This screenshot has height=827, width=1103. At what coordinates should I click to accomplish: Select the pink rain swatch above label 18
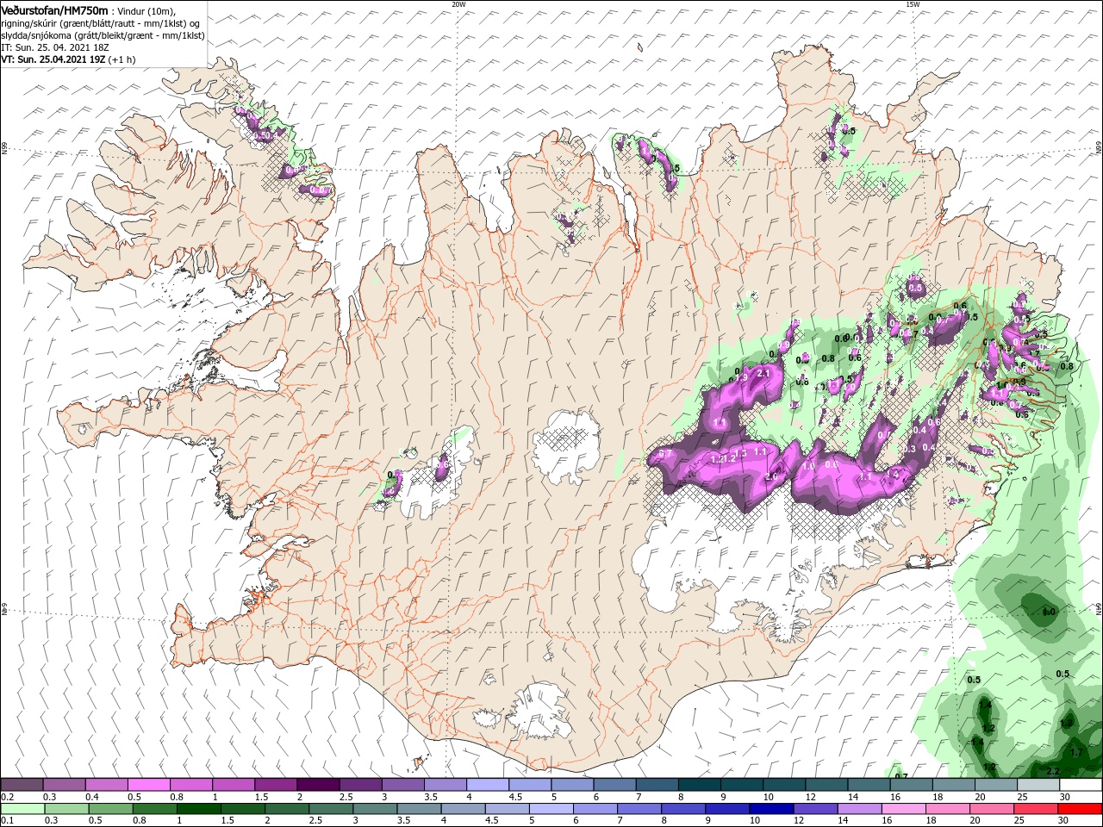[948, 809]
